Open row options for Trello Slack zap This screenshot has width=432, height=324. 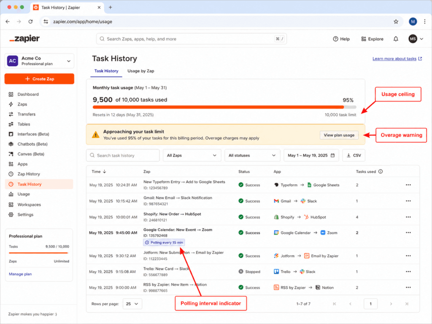click(408, 272)
